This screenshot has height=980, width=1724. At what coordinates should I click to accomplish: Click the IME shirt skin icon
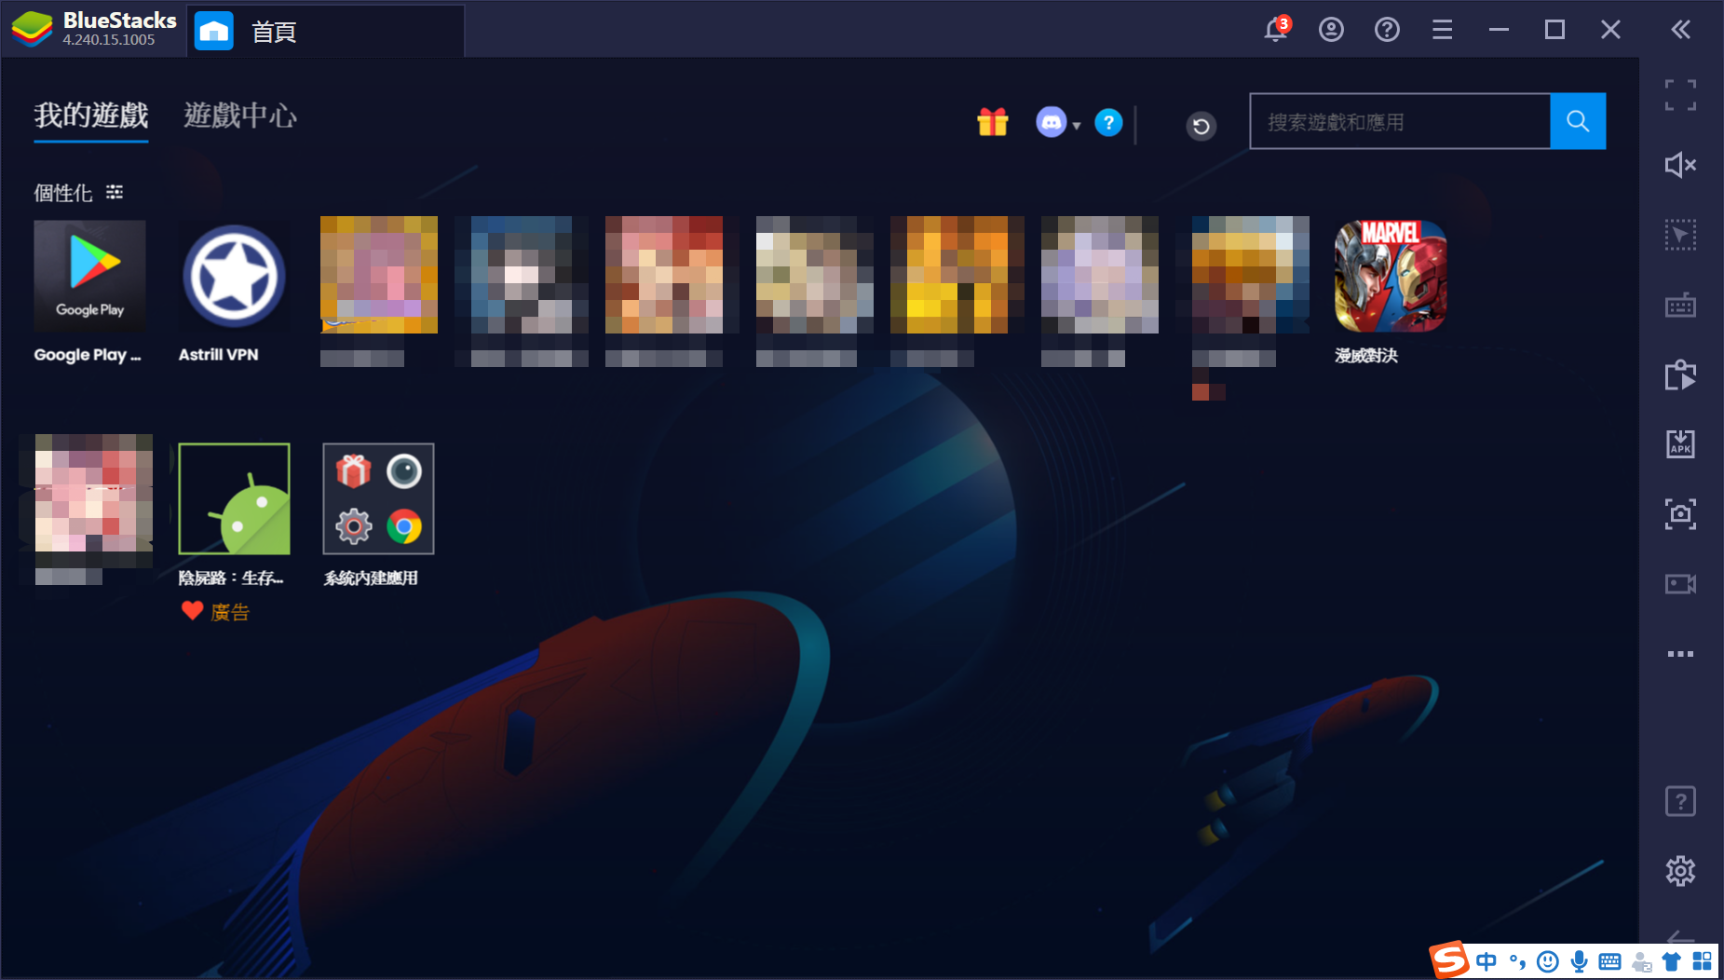pyautogui.click(x=1672, y=961)
